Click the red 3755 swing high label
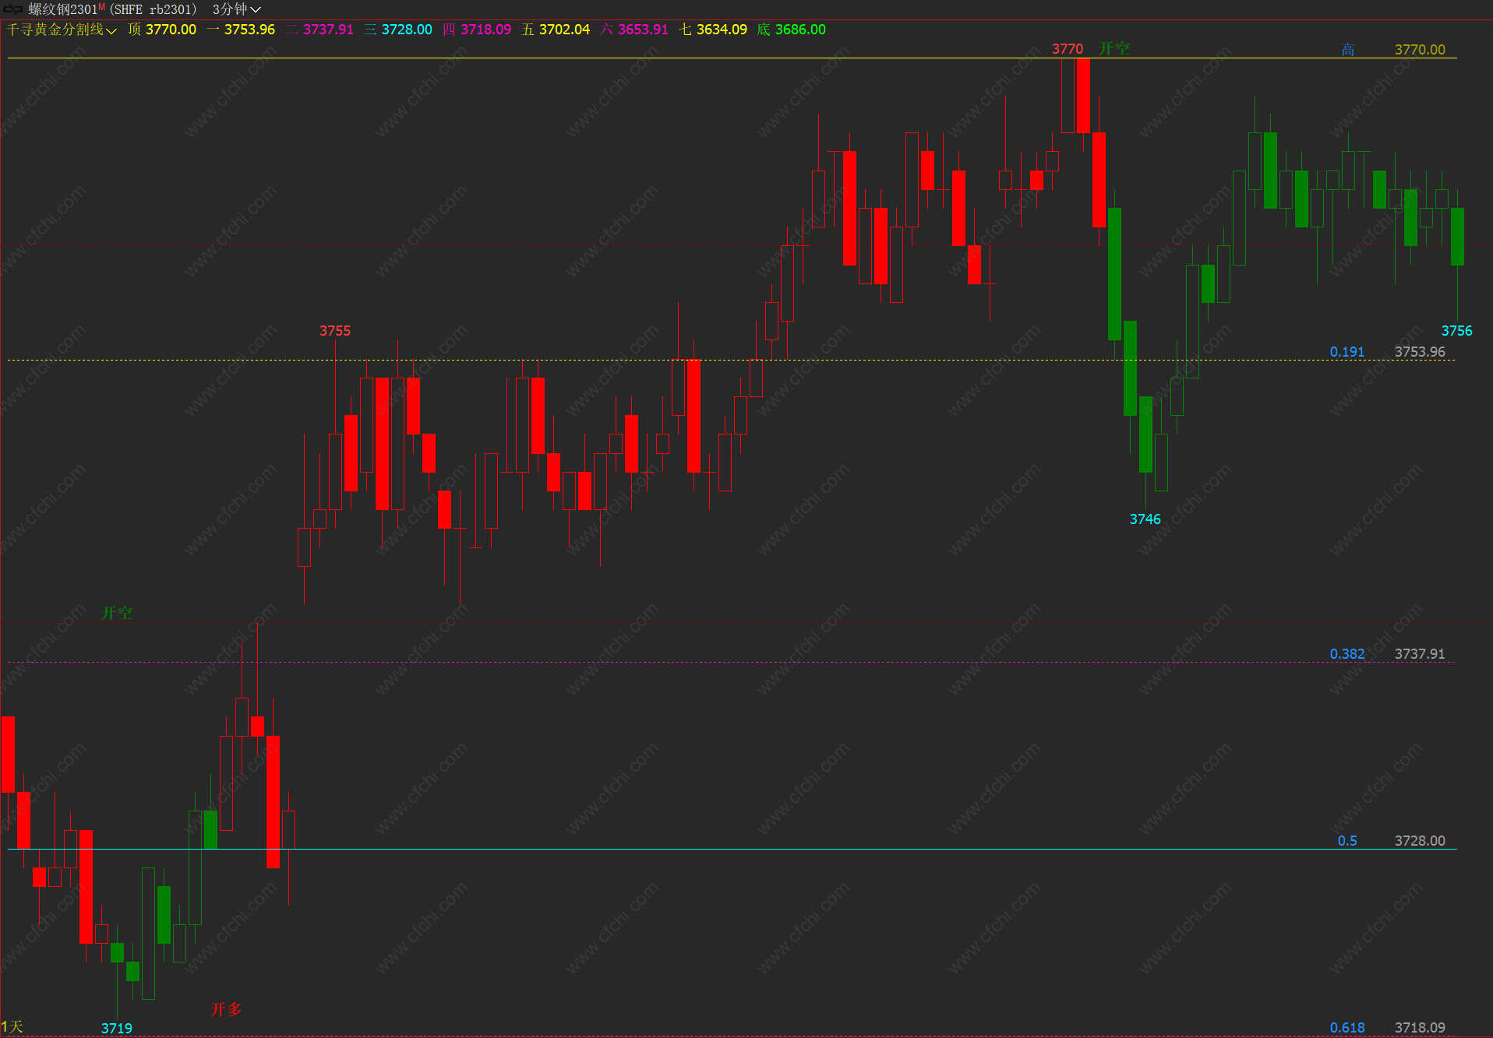The image size is (1493, 1038). [x=335, y=331]
